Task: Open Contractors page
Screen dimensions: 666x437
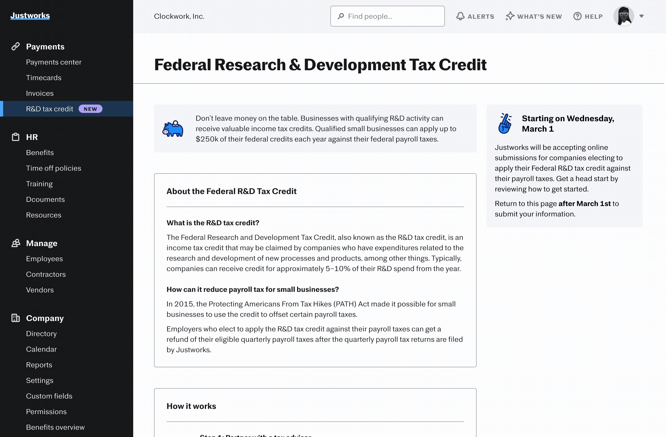Action: pos(46,274)
